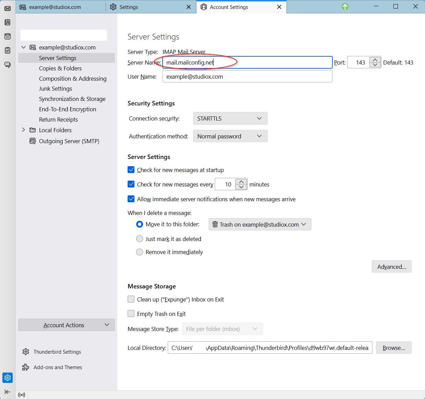Open the Chat space icon
Viewport: 425px width, 399px height.
(x=8, y=65)
